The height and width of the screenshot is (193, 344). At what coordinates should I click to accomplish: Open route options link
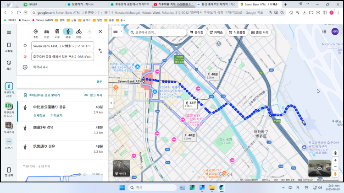[100, 81]
